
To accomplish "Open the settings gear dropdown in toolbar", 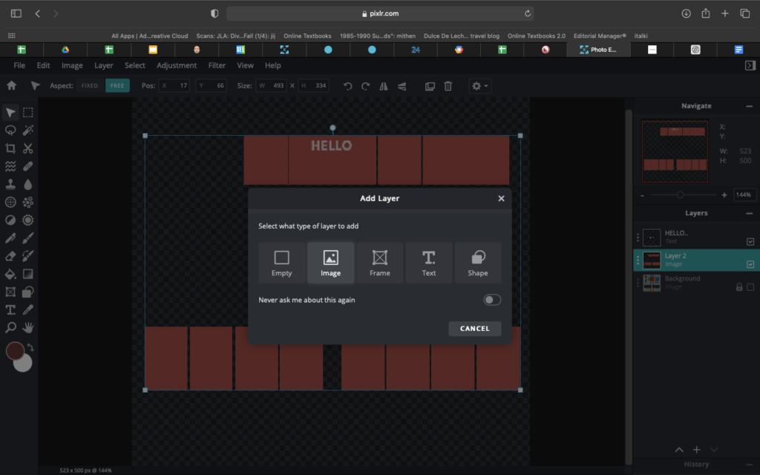I will pos(480,86).
